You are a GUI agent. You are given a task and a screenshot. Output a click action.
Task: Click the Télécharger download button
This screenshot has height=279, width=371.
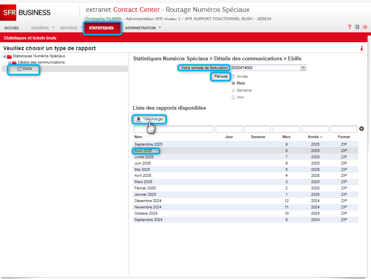(149, 119)
